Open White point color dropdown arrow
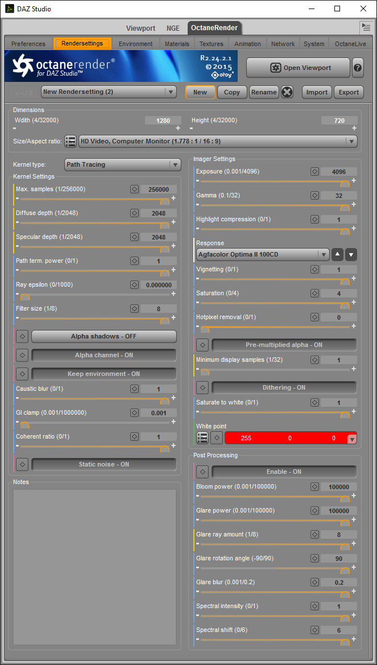 pos(351,439)
